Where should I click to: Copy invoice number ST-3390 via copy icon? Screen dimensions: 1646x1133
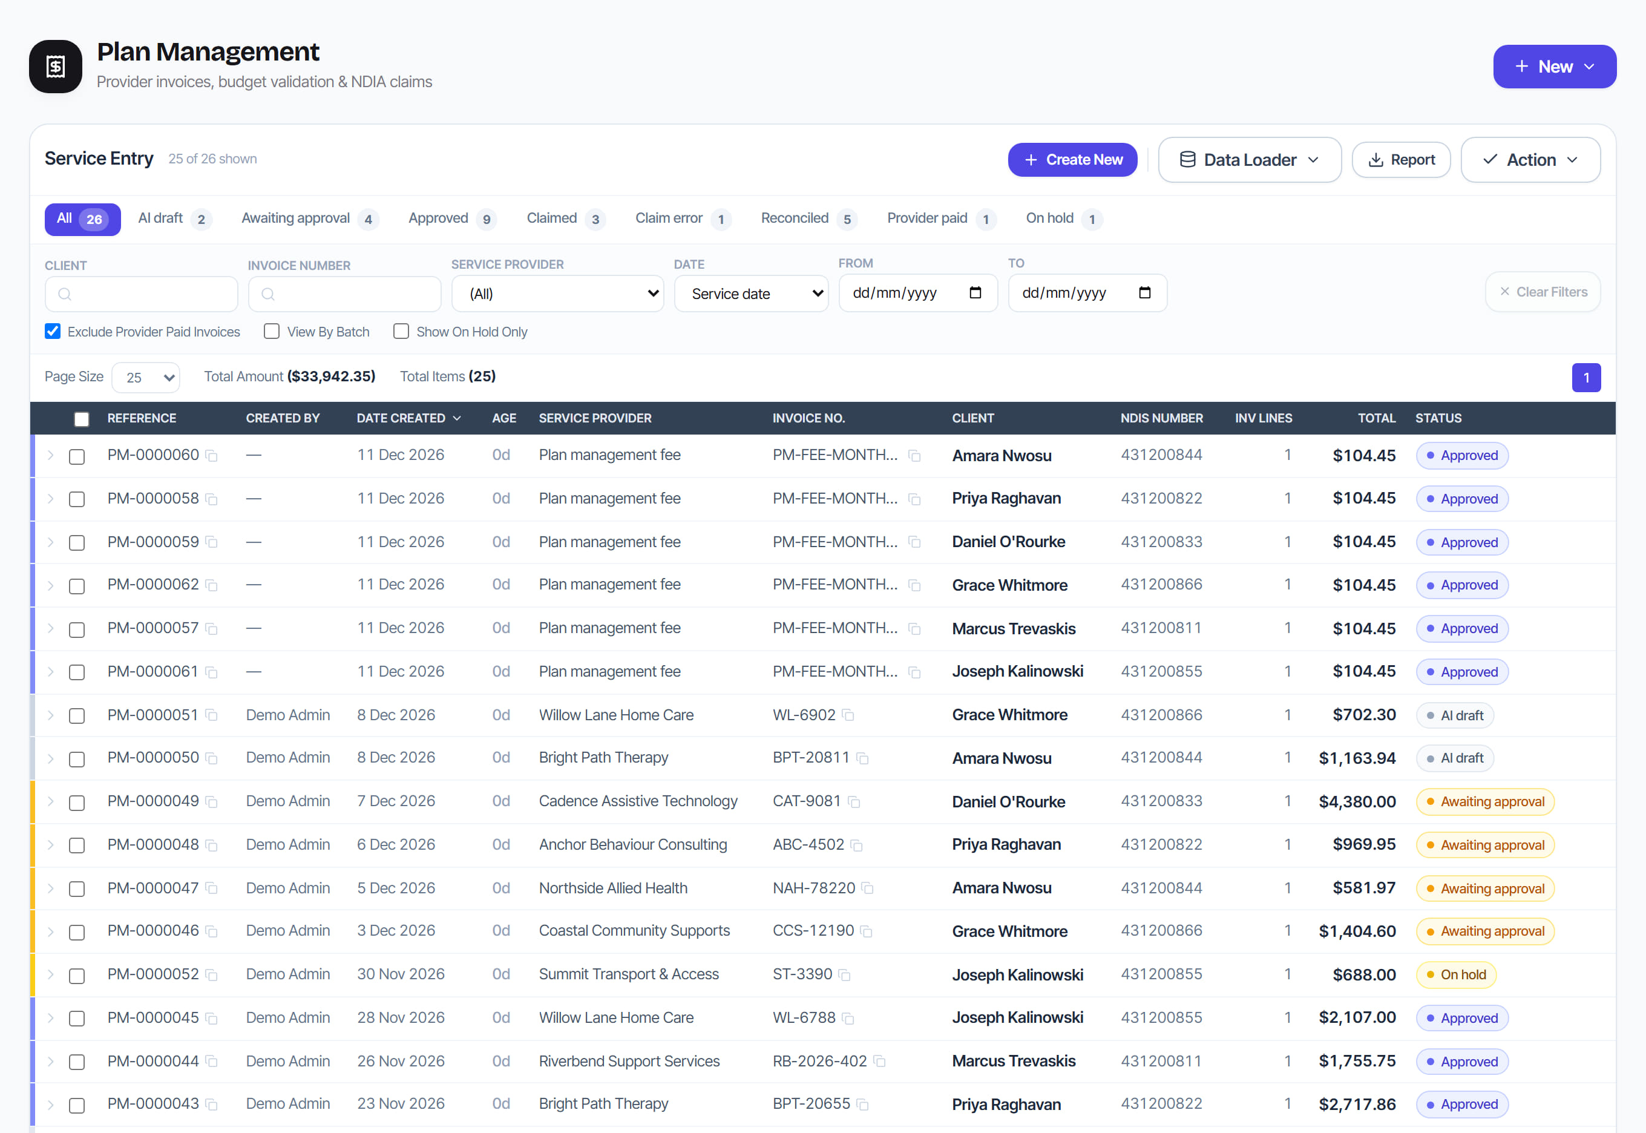pos(845,974)
